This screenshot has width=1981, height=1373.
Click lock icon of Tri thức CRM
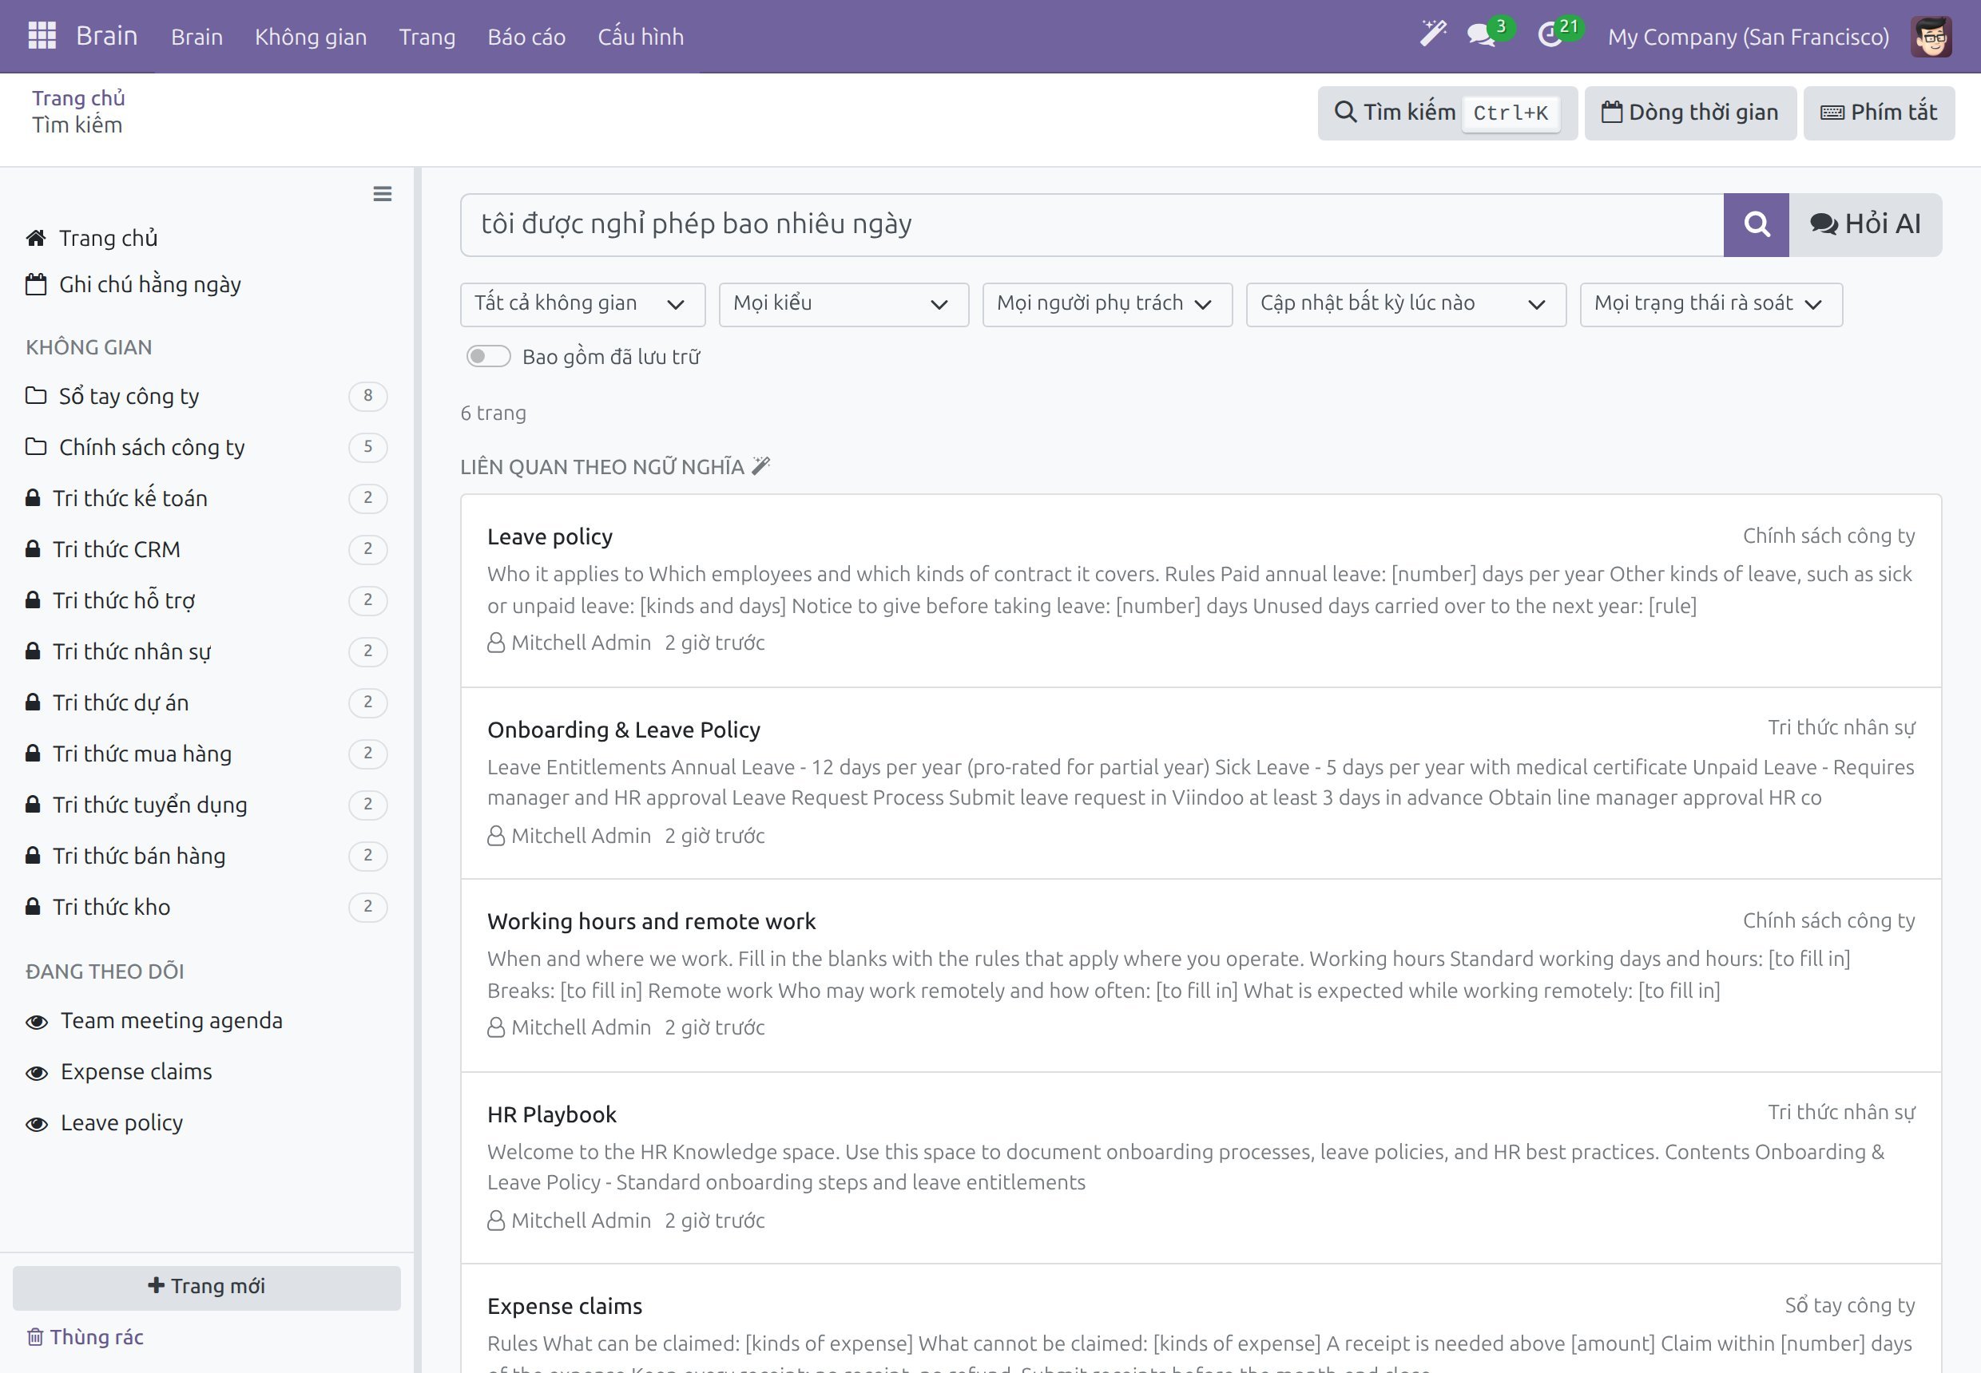tap(33, 548)
